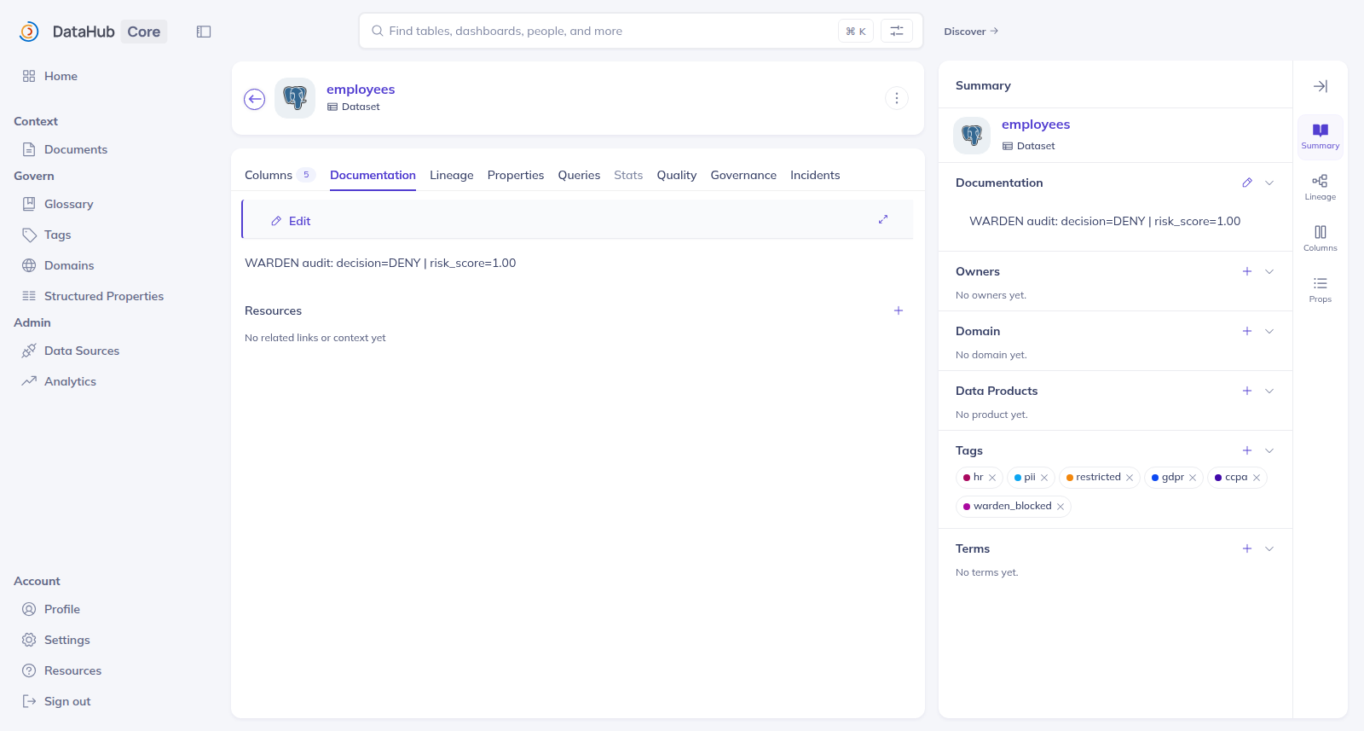
Task: Click the DataHub logo icon
Action: click(x=29, y=32)
